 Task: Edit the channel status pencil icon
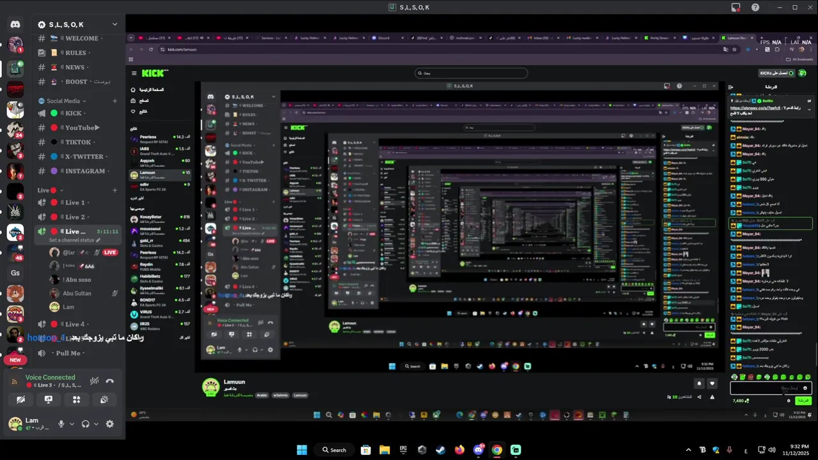coord(100,240)
